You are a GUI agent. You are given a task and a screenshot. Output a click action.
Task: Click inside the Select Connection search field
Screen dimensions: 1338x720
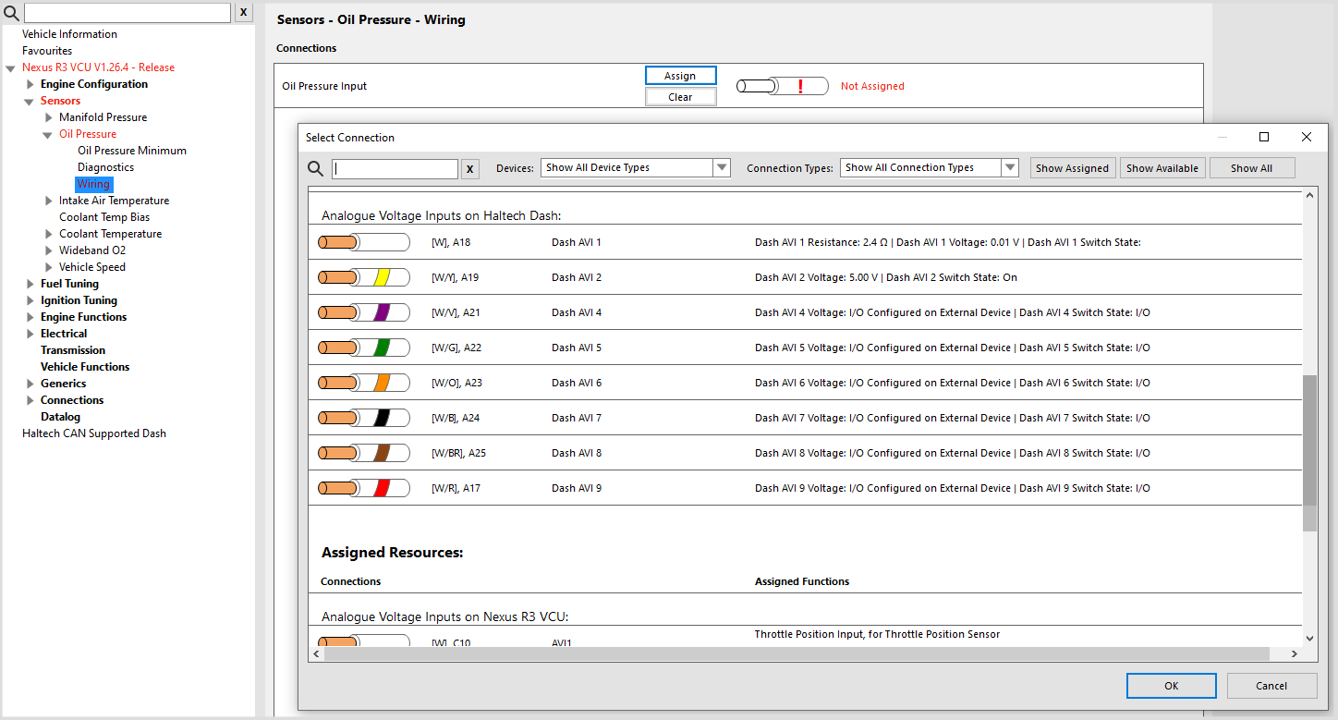[x=395, y=169]
